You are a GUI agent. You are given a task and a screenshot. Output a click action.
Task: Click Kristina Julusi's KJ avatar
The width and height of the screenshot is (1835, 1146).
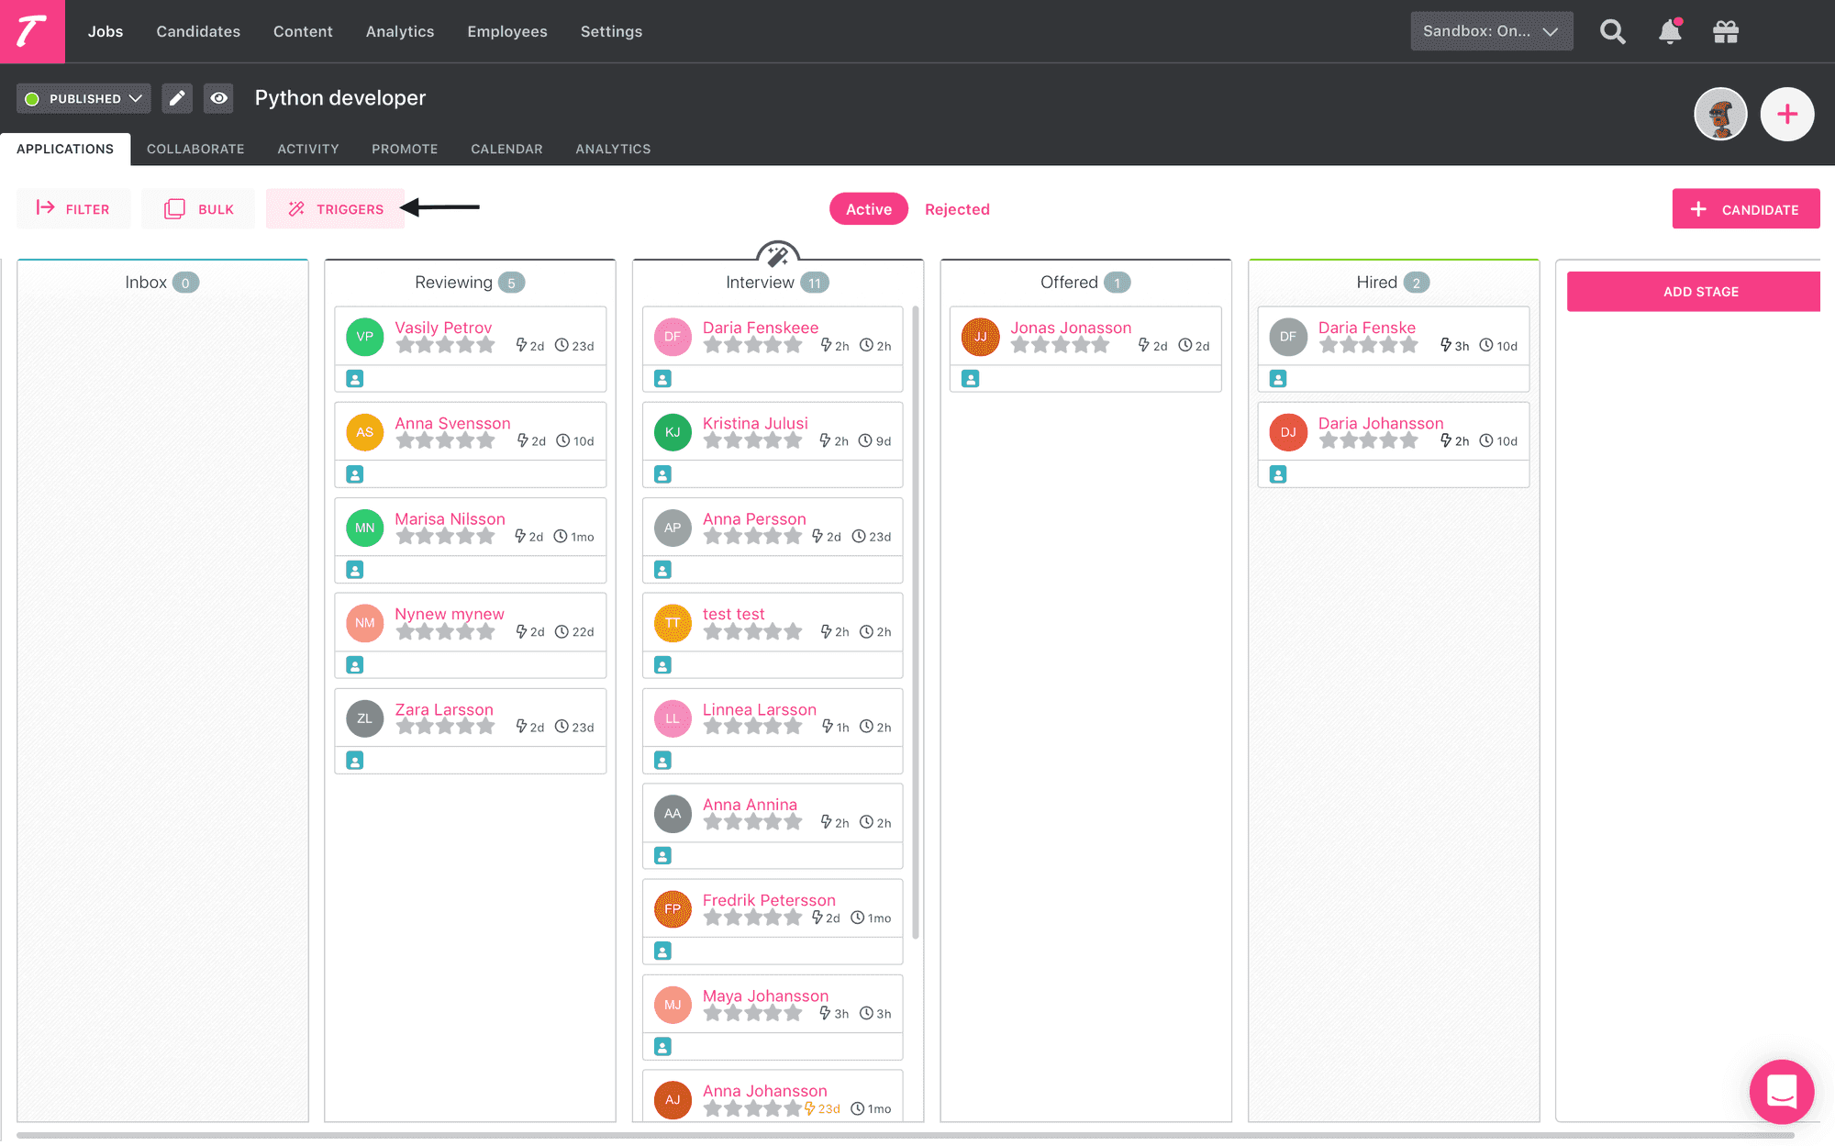pos(673,432)
